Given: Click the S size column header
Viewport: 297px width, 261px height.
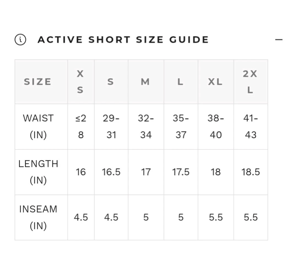Looking at the screenshot, I should (x=111, y=82).
